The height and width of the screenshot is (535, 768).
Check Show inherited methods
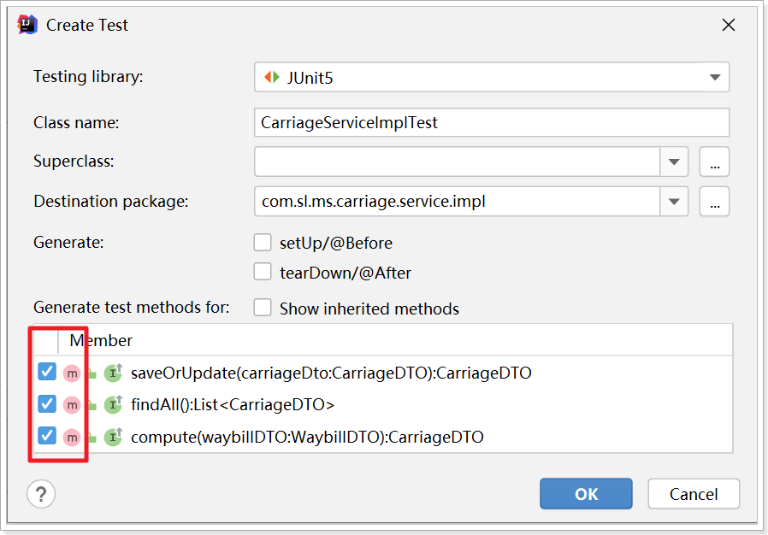(x=263, y=308)
